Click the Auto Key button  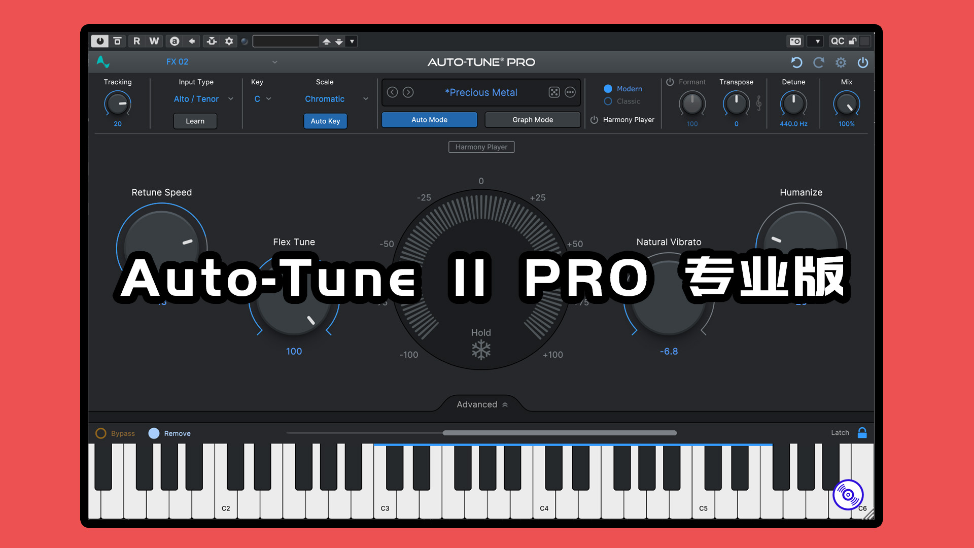(325, 120)
